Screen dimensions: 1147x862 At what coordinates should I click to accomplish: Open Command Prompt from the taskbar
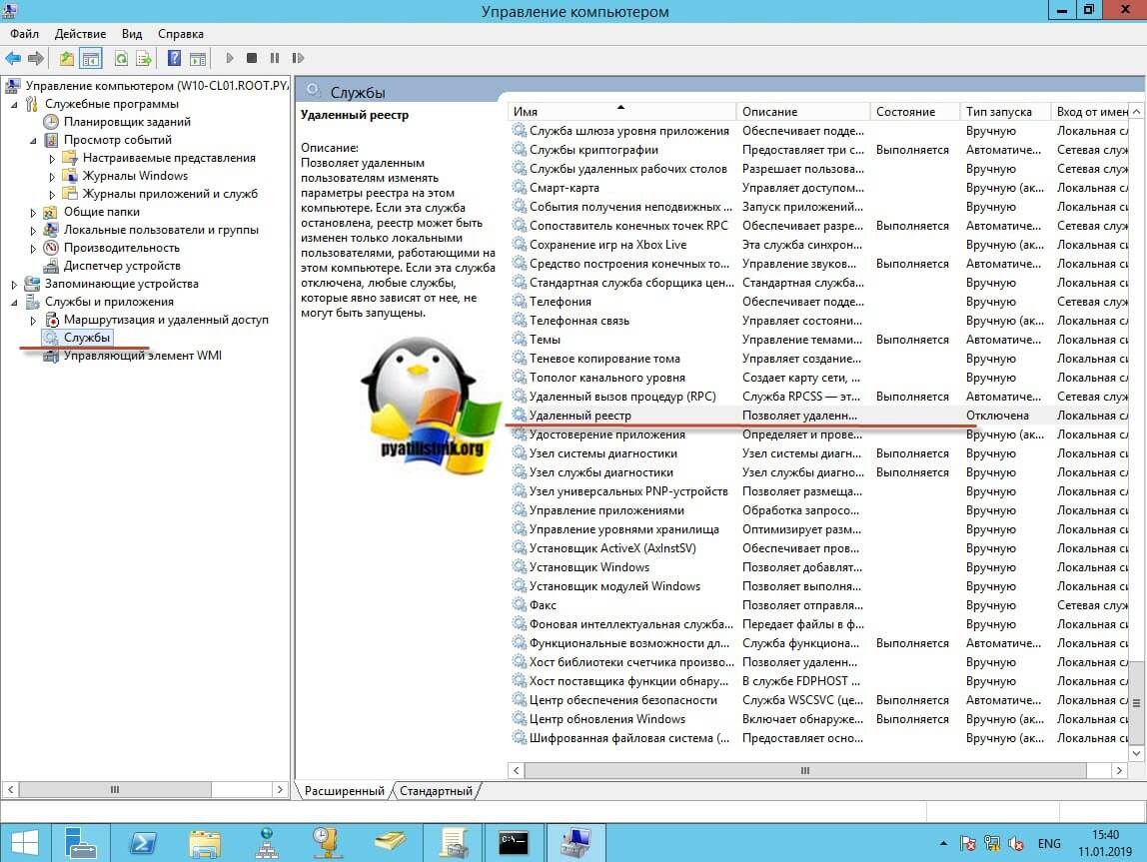coord(513,842)
